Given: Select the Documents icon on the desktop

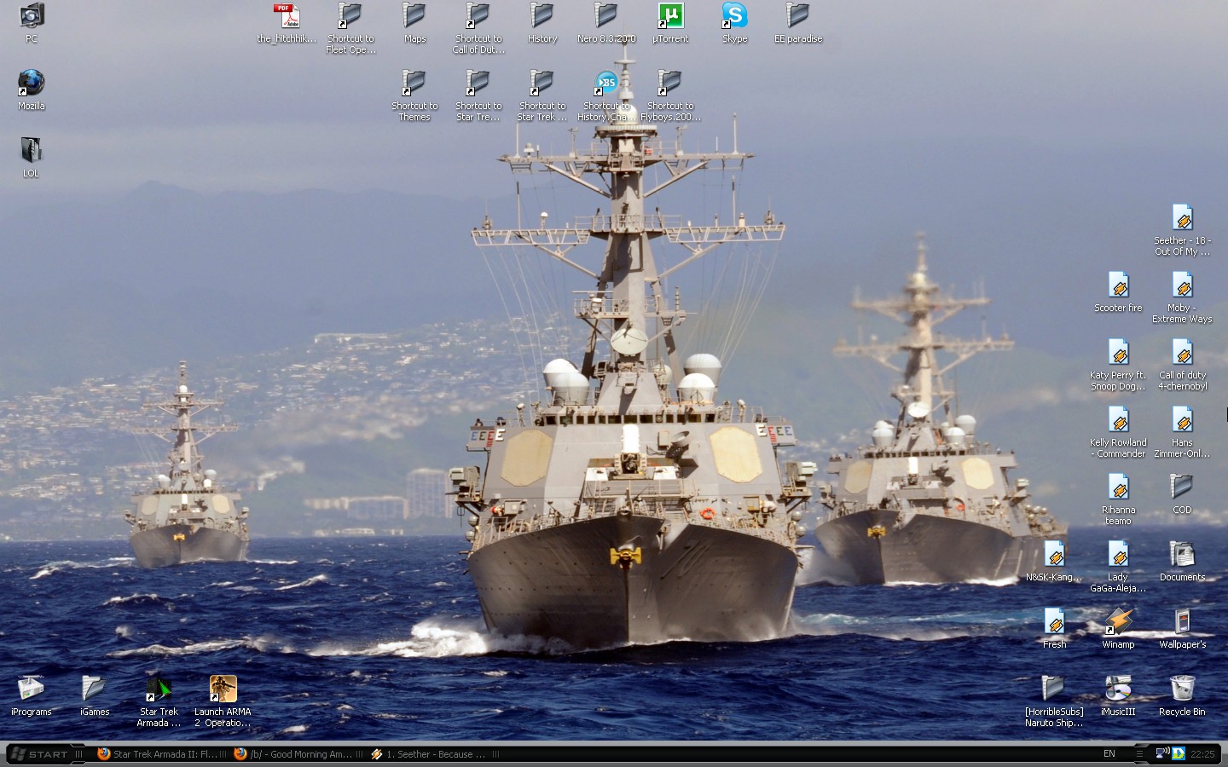Looking at the screenshot, I should point(1182,555).
